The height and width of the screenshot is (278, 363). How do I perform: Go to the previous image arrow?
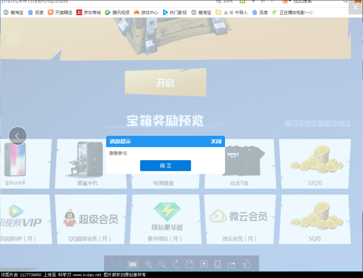(18, 136)
